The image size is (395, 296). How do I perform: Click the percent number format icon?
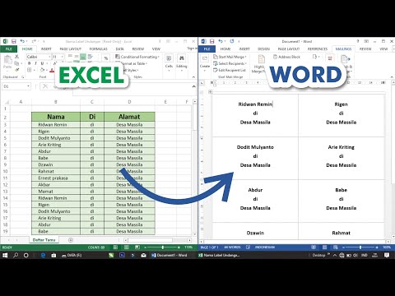[106, 58]
